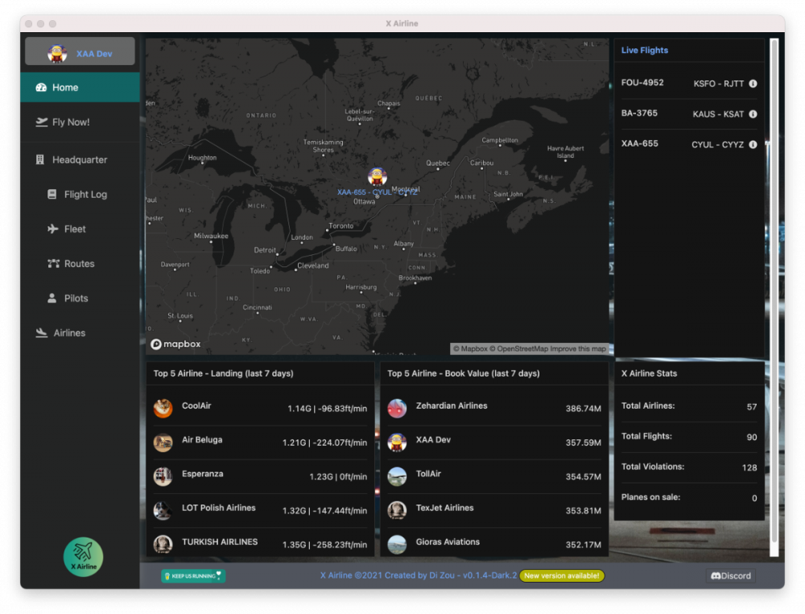Click the Mapbox logo on the map

[175, 344]
